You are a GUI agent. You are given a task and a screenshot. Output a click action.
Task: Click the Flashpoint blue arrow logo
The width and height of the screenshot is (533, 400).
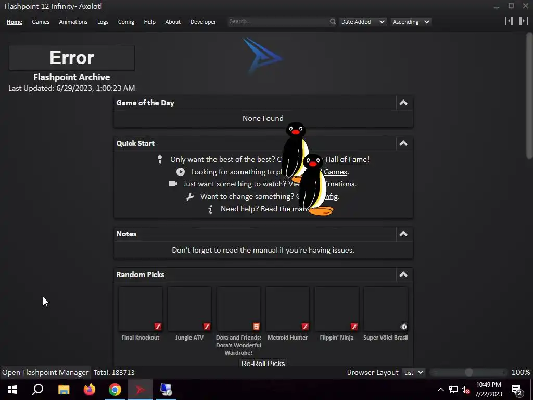[x=262, y=55]
